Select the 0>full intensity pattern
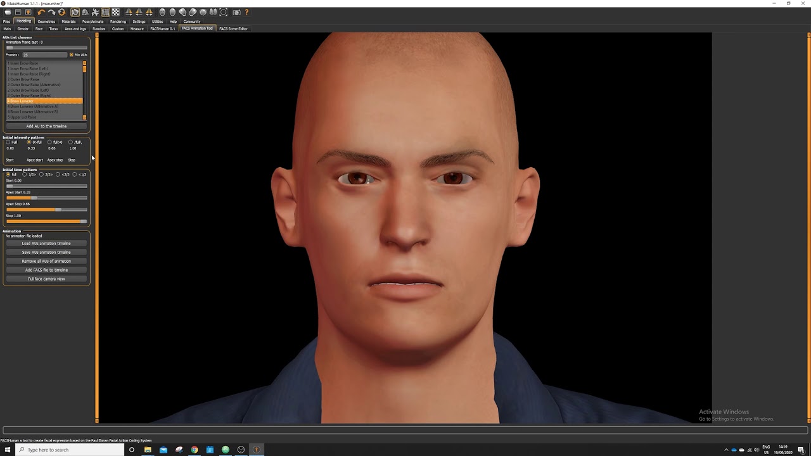The width and height of the screenshot is (811, 456). click(x=29, y=142)
